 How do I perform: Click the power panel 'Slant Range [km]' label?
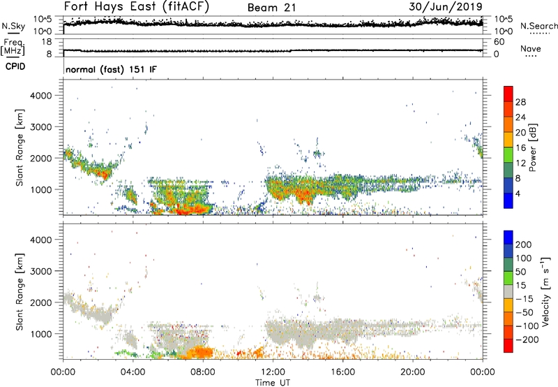point(20,147)
